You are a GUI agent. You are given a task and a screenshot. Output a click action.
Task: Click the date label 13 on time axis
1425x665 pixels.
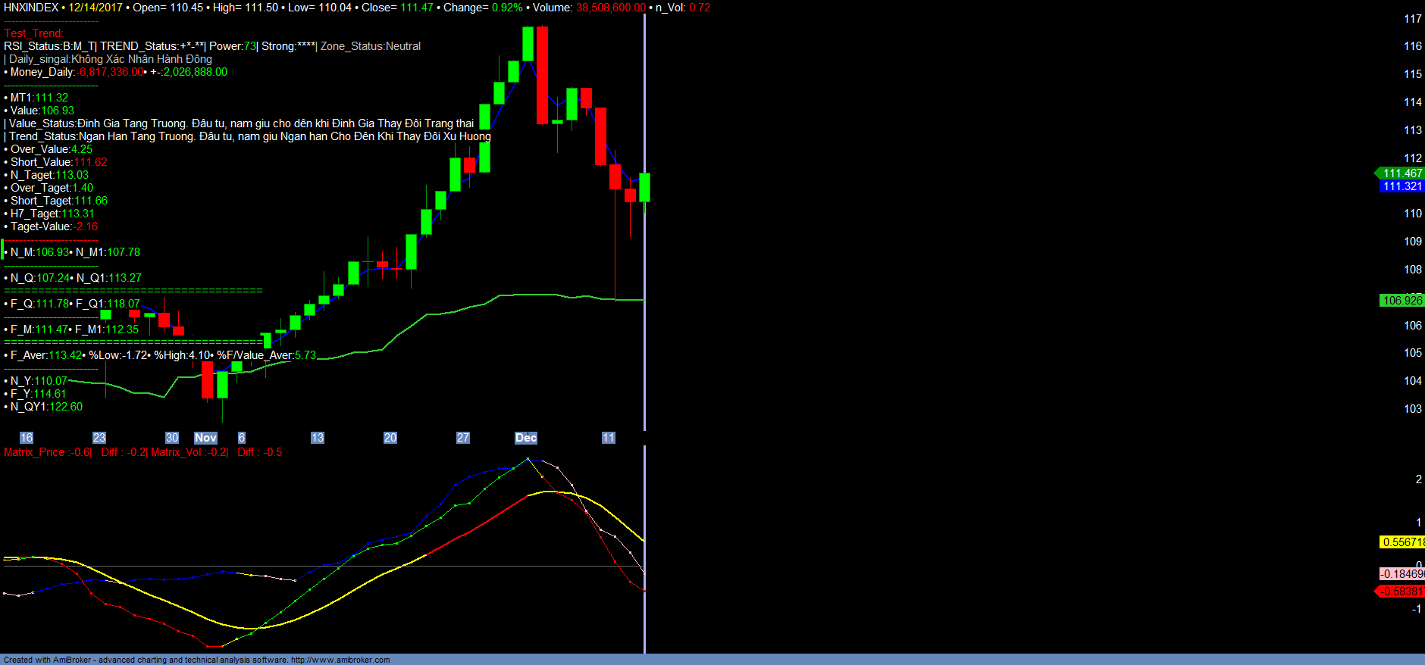coord(318,438)
